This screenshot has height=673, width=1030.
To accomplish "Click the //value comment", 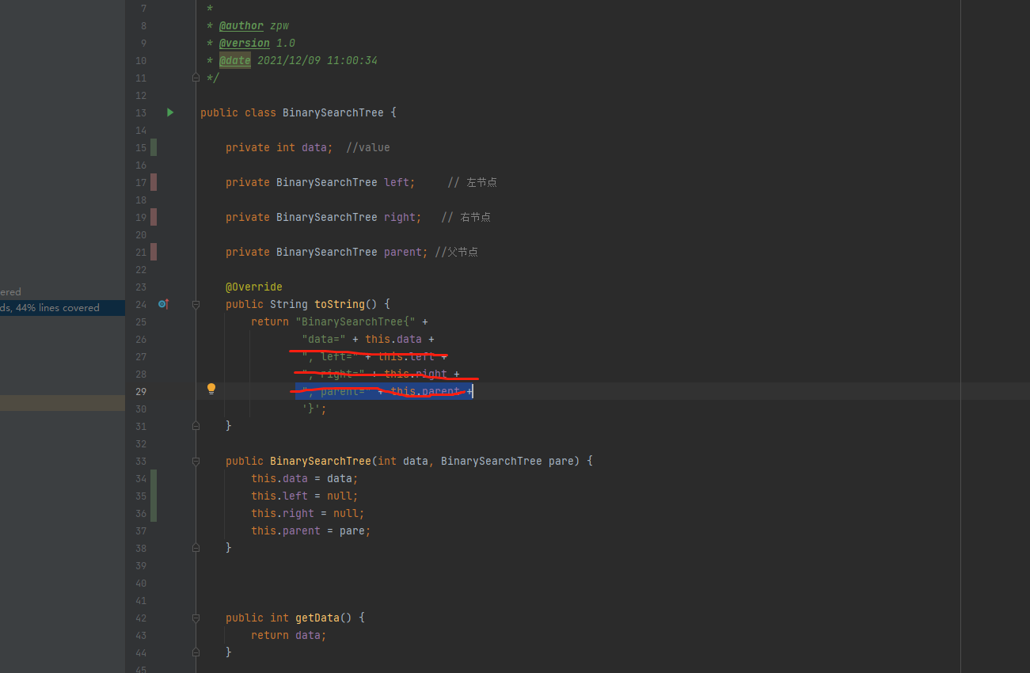I will click(368, 147).
